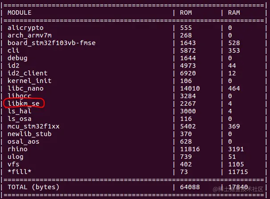Select ROM value 739 for ulog
This screenshot has width=270, height=199.
[x=186, y=157]
